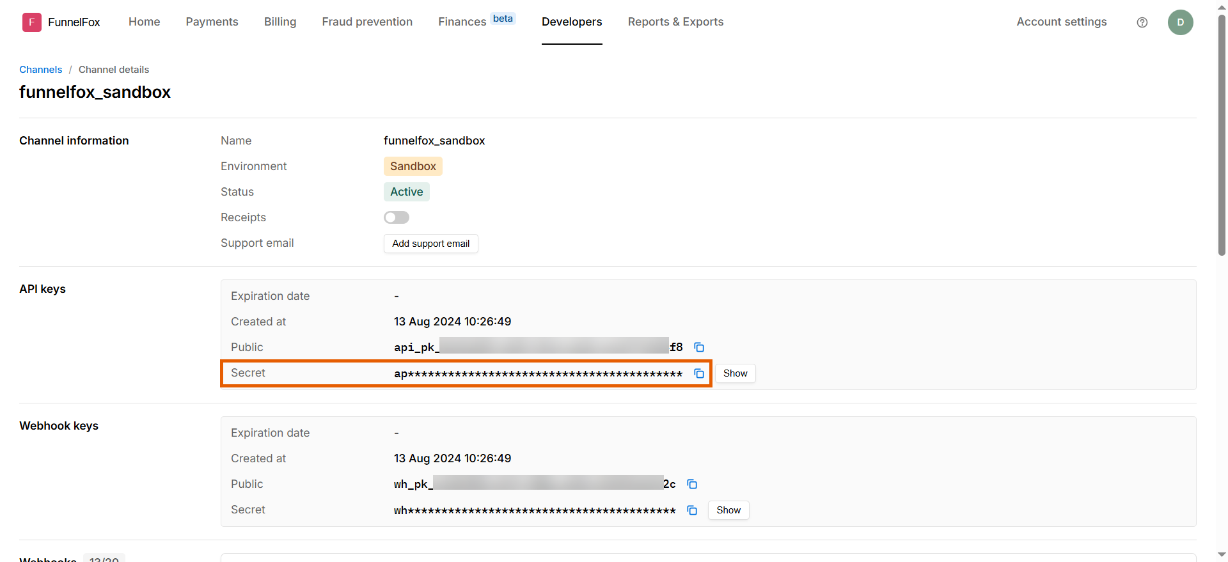Viewport: 1228px width, 562px height.
Task: Select the Developers tab
Action: (x=572, y=22)
